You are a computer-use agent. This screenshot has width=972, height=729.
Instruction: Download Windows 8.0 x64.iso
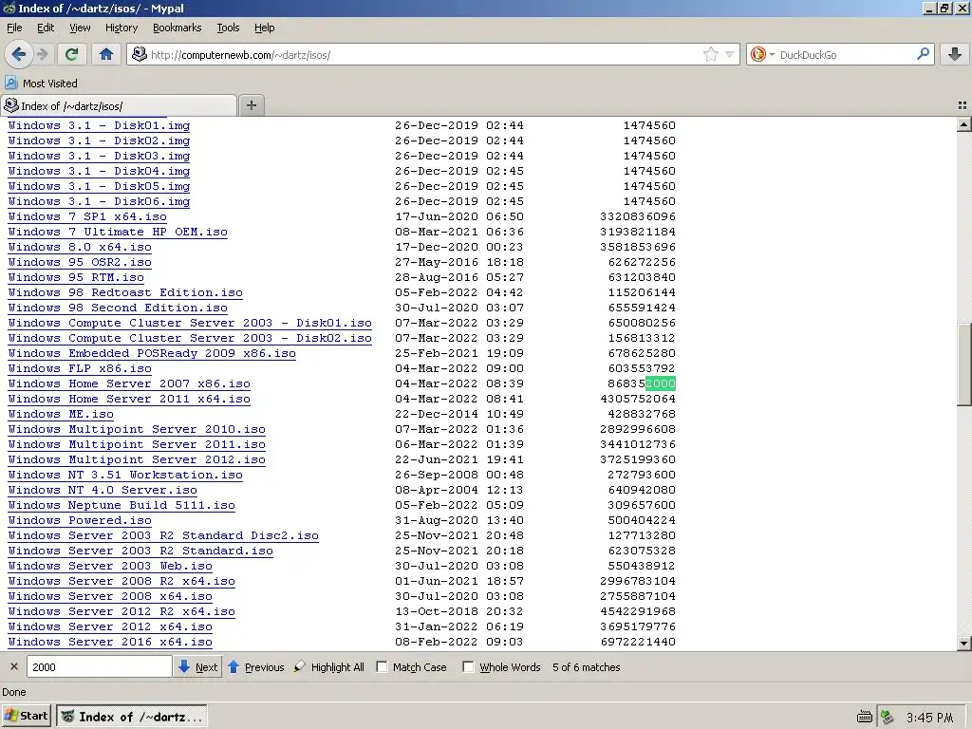(x=80, y=247)
